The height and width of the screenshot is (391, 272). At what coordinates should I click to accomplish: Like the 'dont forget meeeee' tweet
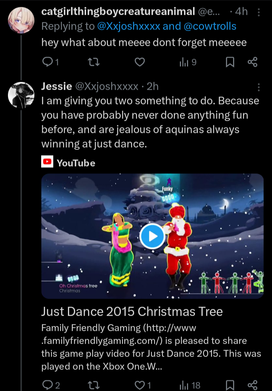pyautogui.click(x=140, y=62)
